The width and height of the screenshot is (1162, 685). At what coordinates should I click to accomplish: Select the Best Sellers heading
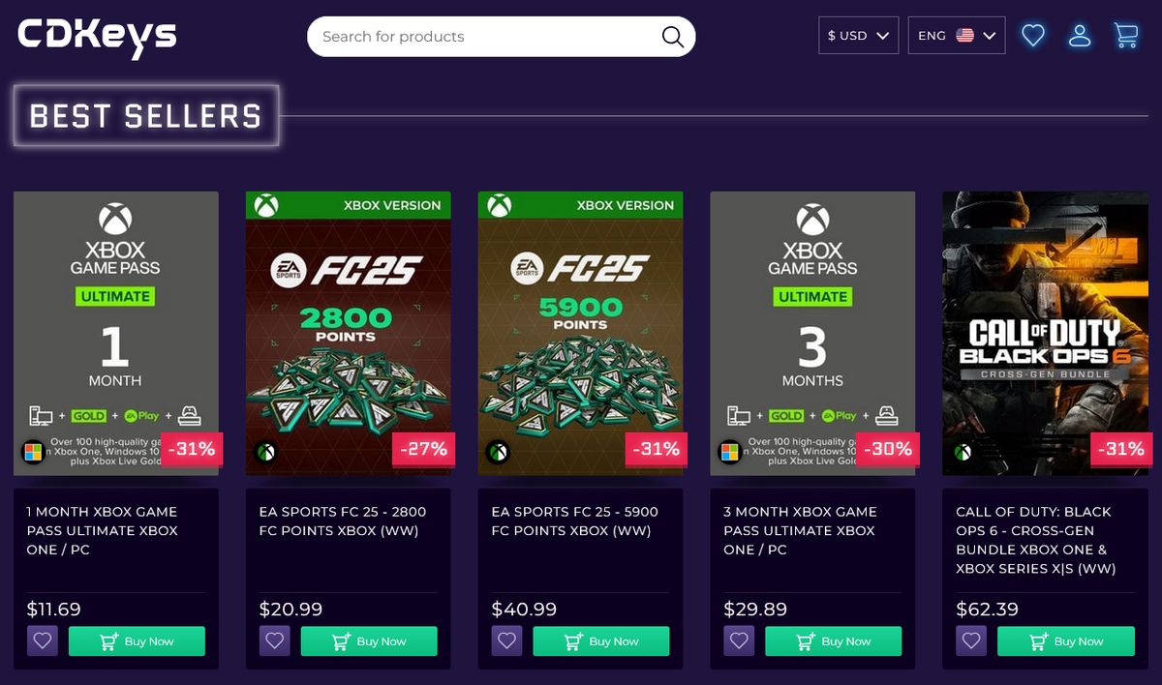coord(145,116)
